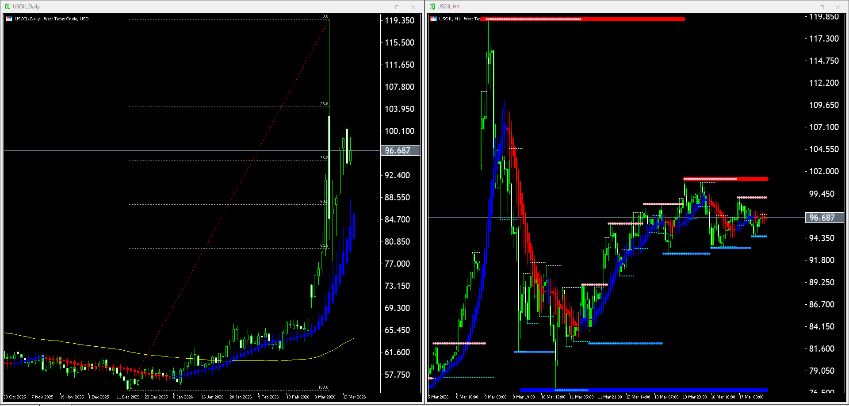Click the candlestick icon in the USOIL H1 title bar
The image size is (849, 406).
(x=432, y=6)
